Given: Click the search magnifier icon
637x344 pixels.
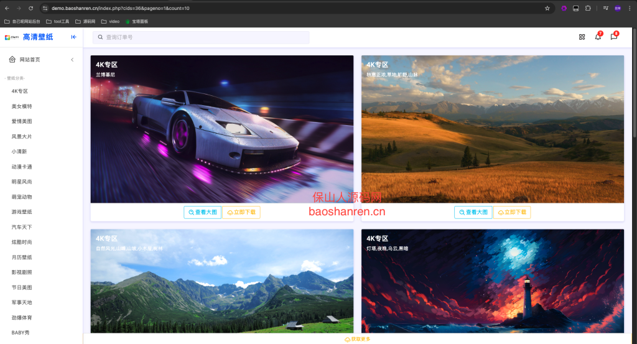Looking at the screenshot, I should click(x=100, y=37).
